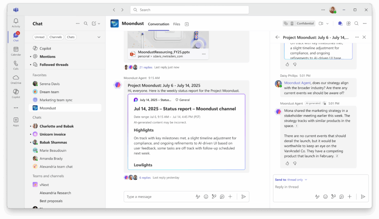Switch to the Files tab

pos(177,24)
